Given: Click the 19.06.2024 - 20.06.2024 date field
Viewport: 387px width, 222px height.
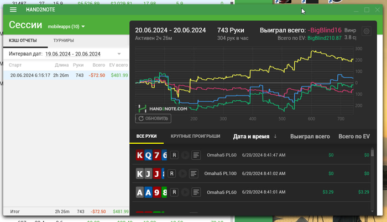Looking at the screenshot, I should 73,54.
